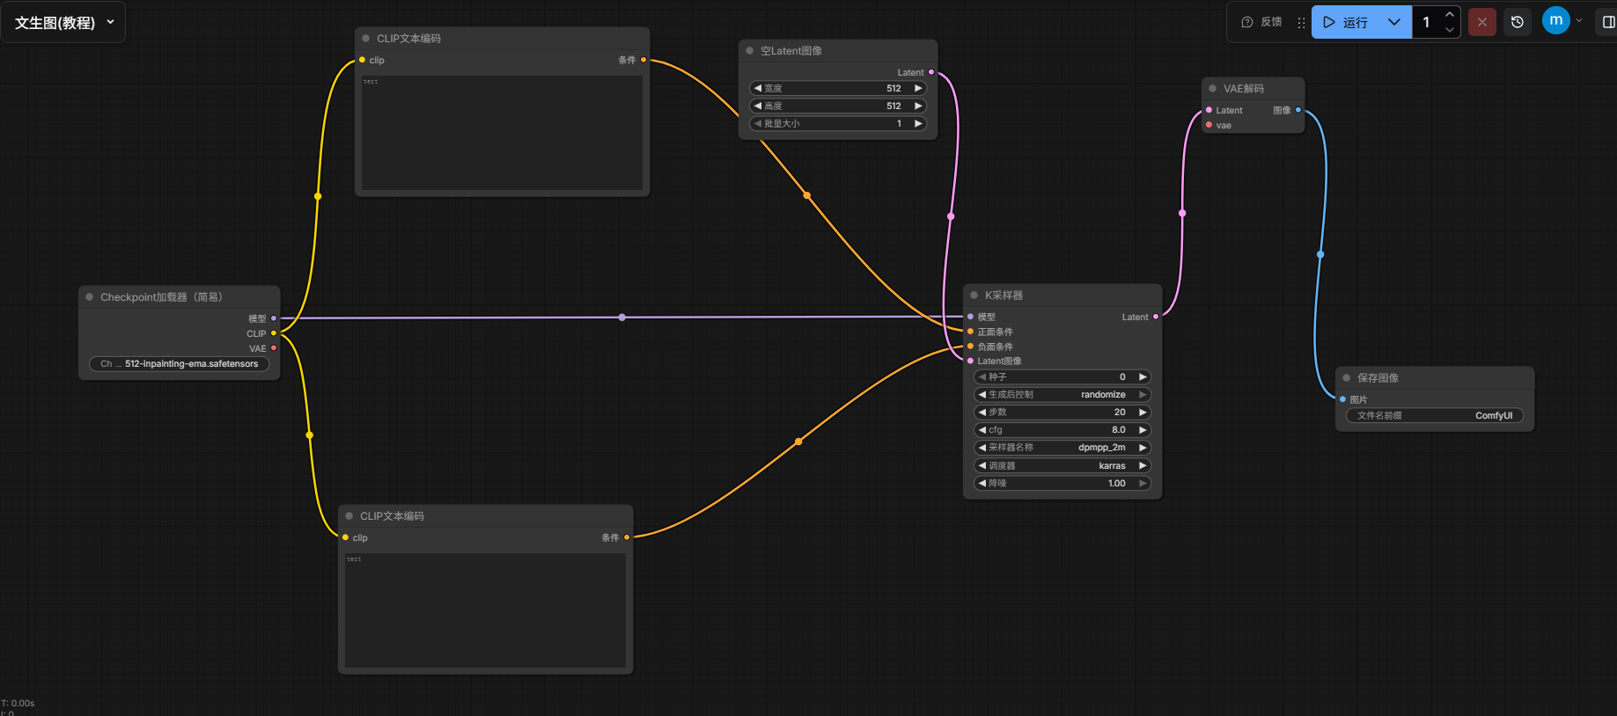This screenshot has width=1617, height=716.
Task: Decrease the cfg value with left arrow
Action: pyautogui.click(x=982, y=430)
